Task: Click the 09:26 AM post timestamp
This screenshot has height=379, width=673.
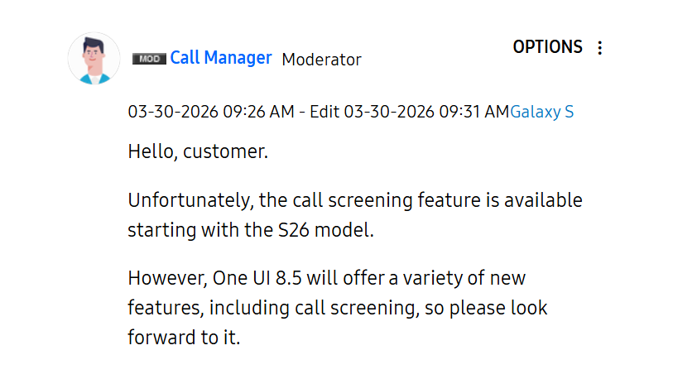Action: pyautogui.click(x=210, y=112)
